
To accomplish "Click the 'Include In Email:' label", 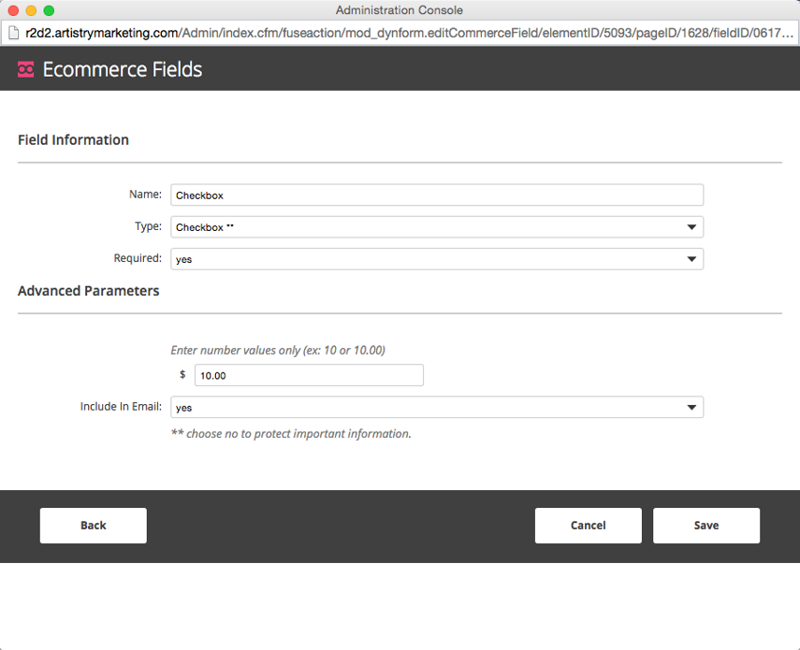I will (x=121, y=406).
